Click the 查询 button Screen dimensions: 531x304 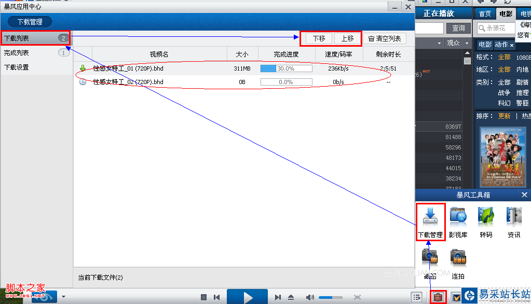point(458,28)
